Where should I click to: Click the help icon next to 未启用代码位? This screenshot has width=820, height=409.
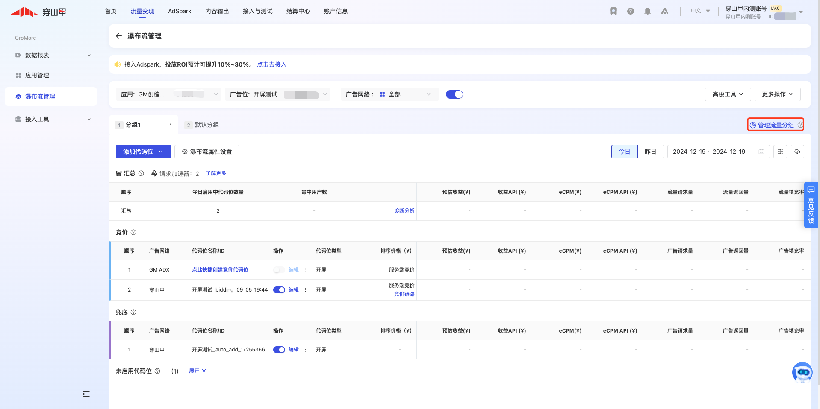[x=157, y=371]
